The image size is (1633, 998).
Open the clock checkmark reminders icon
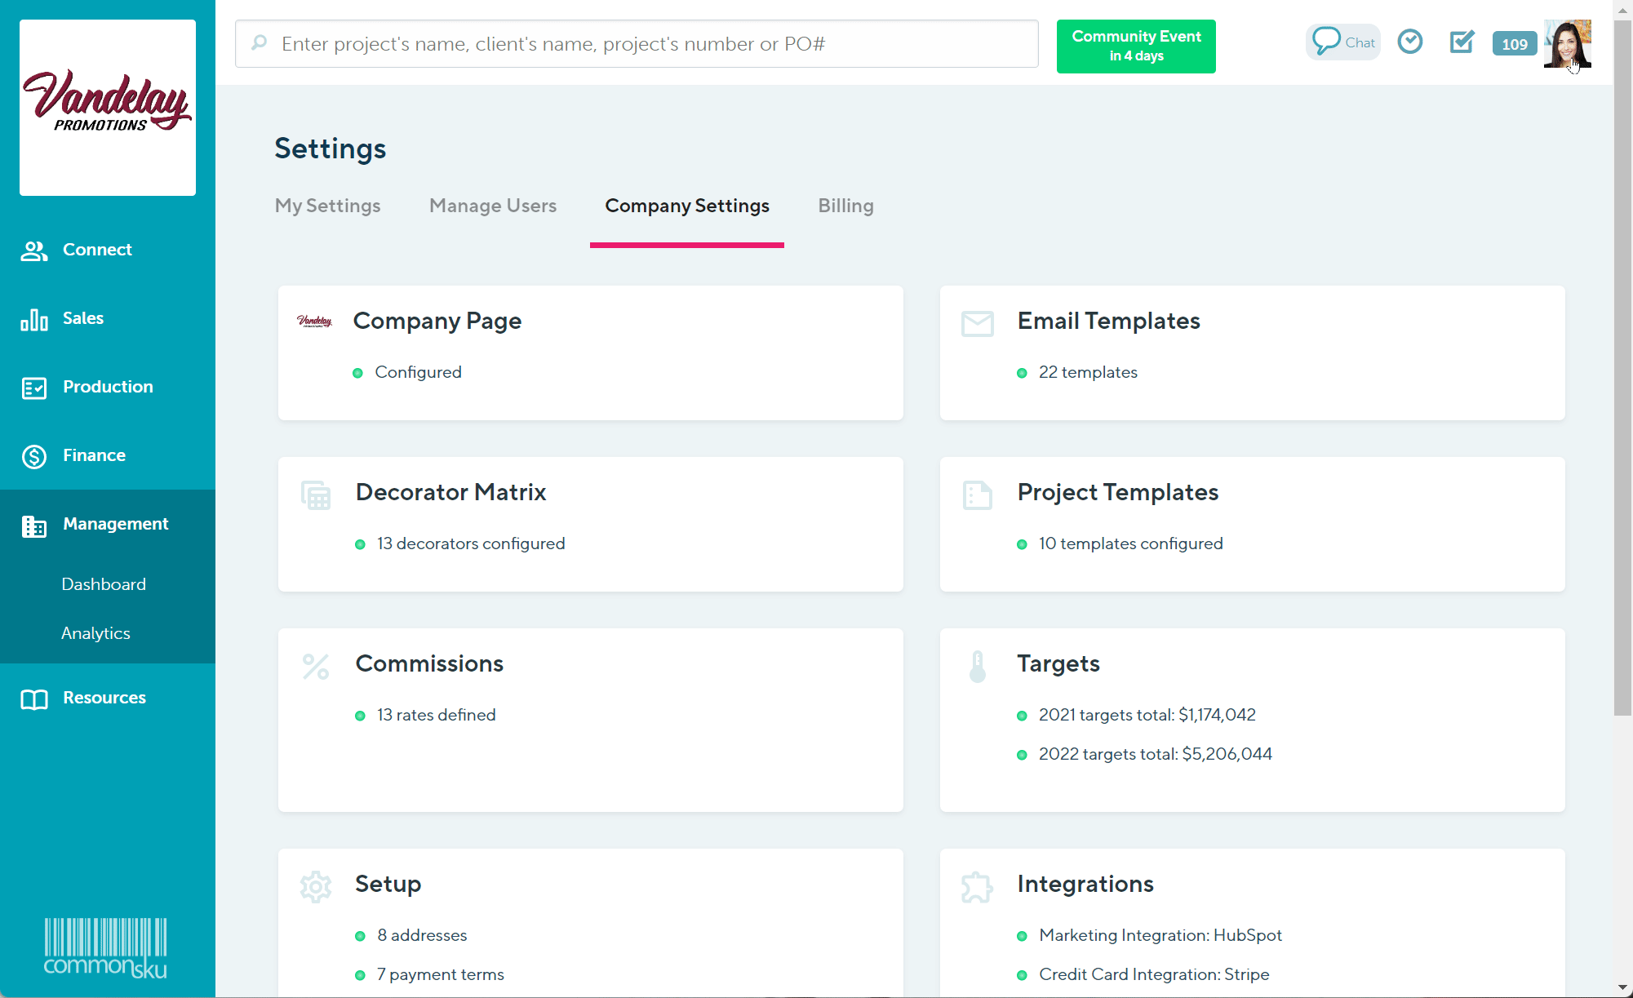click(x=1410, y=42)
